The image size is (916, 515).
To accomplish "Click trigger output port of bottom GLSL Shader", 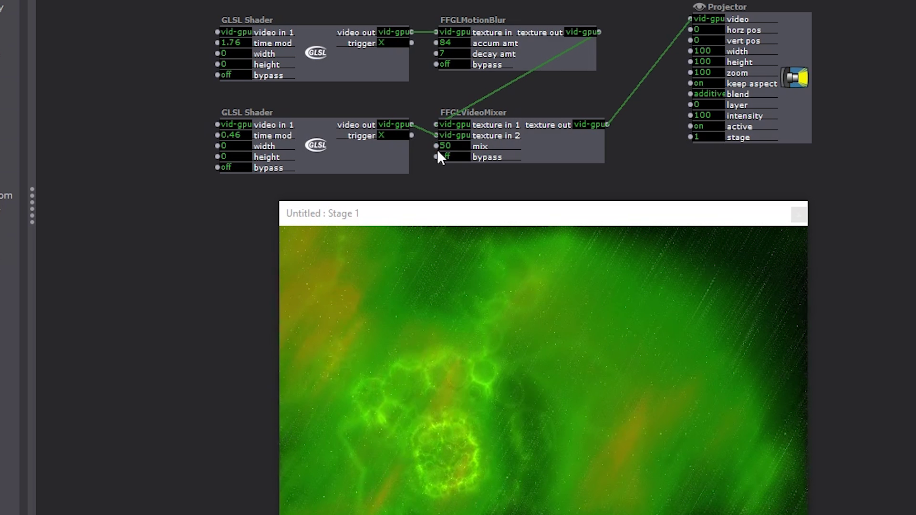I will click(x=412, y=135).
